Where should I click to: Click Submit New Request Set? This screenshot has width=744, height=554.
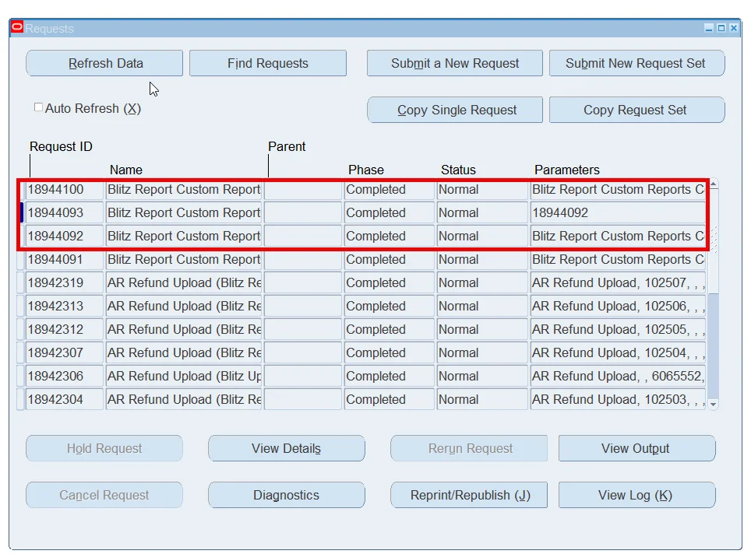click(x=636, y=63)
